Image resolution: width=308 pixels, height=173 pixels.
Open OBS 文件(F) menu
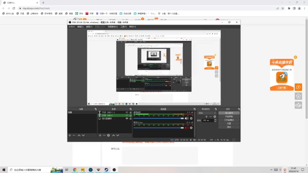click(x=72, y=27)
